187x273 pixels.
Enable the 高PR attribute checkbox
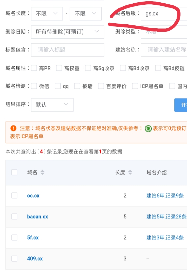[34, 68]
